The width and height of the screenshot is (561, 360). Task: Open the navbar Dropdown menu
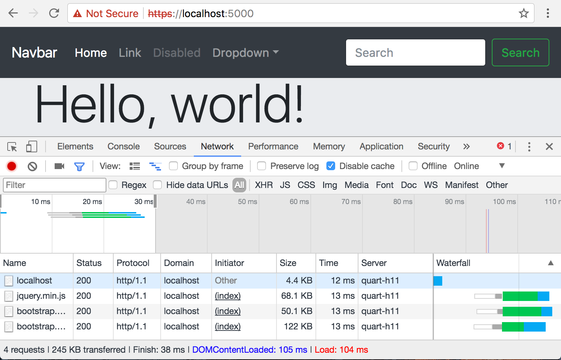pyautogui.click(x=245, y=53)
